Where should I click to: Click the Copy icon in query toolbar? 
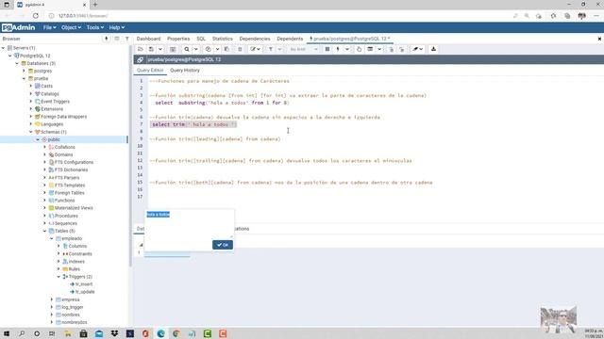[208, 49]
